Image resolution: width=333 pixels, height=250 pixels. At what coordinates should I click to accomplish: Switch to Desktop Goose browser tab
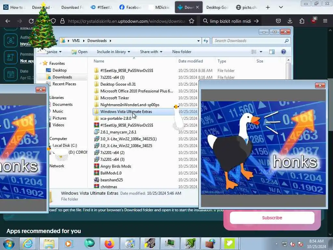pyautogui.click(x=217, y=7)
